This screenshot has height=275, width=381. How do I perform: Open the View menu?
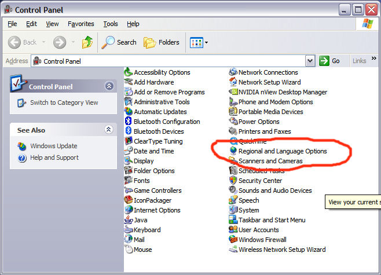[x=52, y=24]
